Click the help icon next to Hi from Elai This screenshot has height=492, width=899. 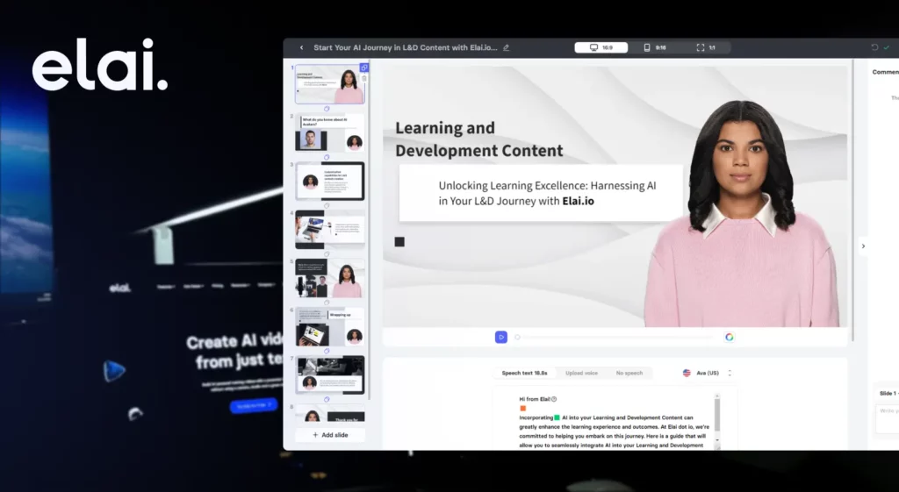[x=554, y=399]
